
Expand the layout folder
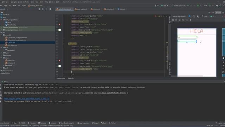click(x=1, y=53)
